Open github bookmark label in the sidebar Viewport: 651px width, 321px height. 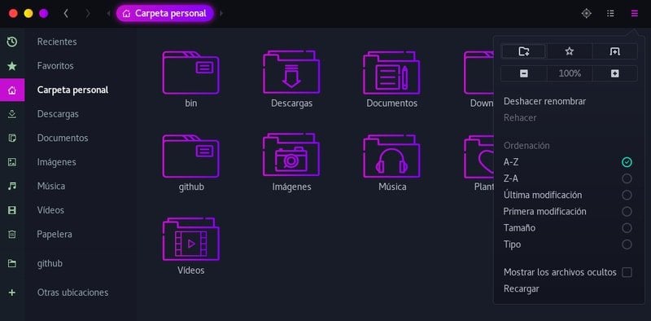tap(50, 263)
